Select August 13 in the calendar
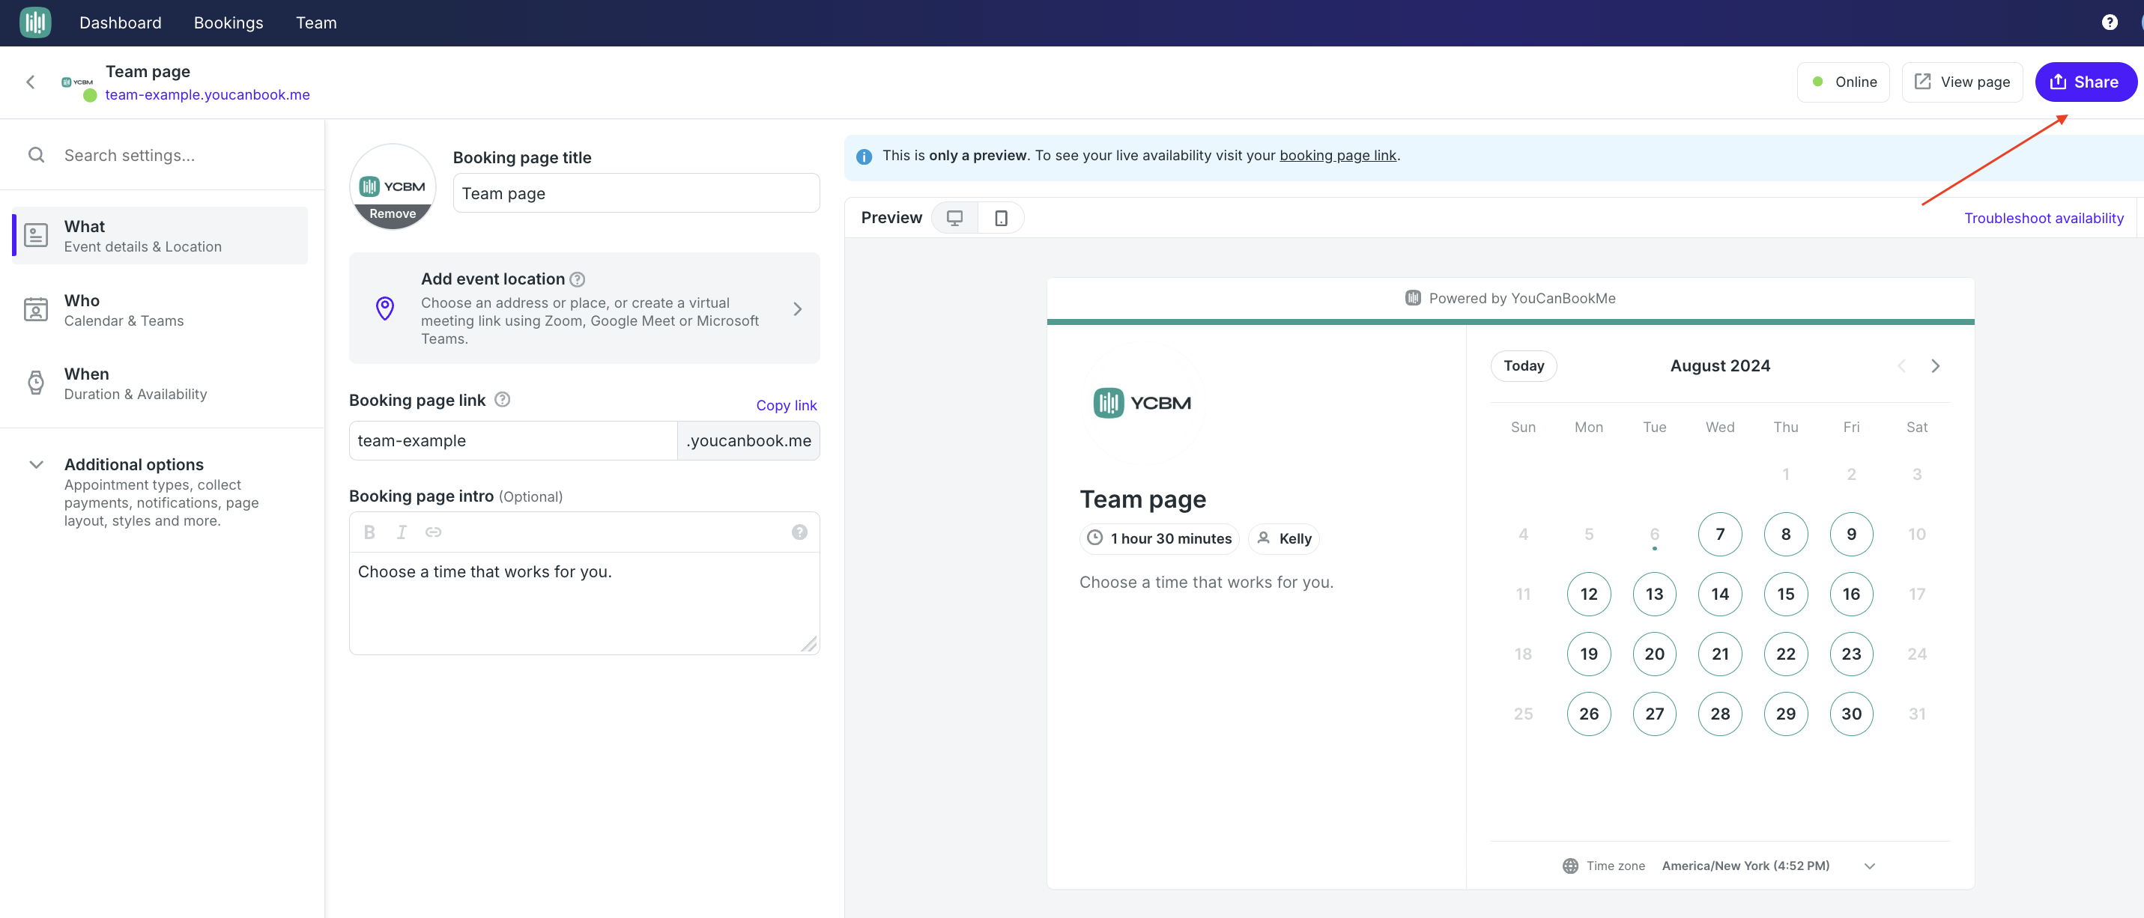Screen dimensions: 2144x918 click(x=1654, y=595)
